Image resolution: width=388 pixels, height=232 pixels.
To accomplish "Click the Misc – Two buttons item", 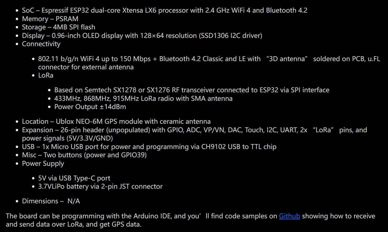I will (84, 155).
